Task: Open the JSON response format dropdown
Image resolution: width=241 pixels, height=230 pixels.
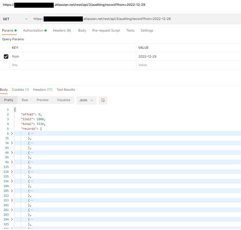Action: coord(86,100)
